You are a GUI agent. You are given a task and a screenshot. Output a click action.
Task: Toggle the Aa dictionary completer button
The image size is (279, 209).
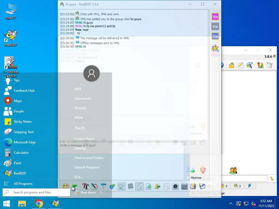click(x=131, y=186)
